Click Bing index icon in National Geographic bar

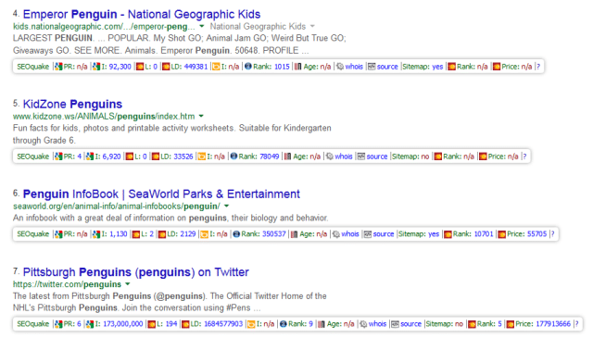216,67
